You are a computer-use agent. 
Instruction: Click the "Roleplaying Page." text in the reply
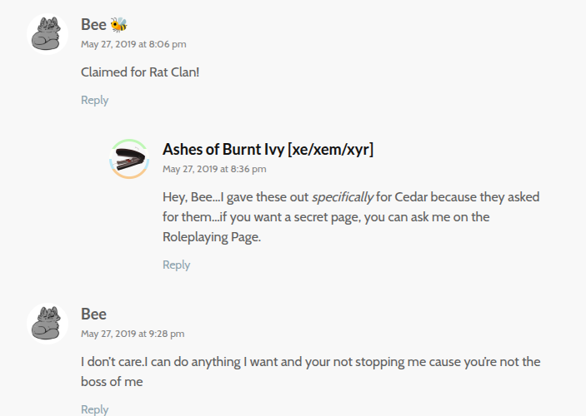coord(212,237)
